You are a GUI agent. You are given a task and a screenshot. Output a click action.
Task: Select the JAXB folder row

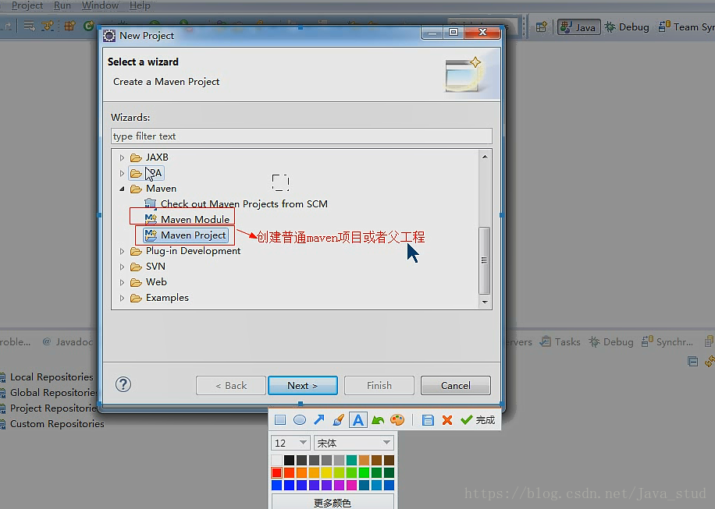(x=157, y=157)
